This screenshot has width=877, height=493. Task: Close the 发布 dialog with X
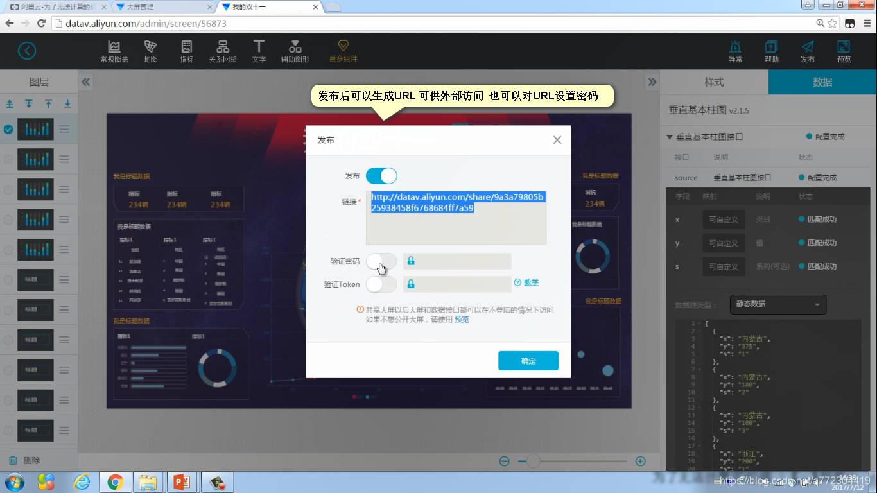[557, 140]
